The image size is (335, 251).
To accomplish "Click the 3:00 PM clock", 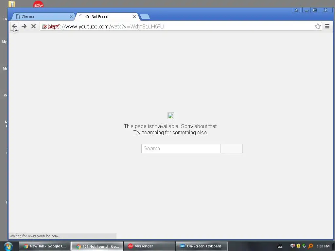I will pos(323,246).
